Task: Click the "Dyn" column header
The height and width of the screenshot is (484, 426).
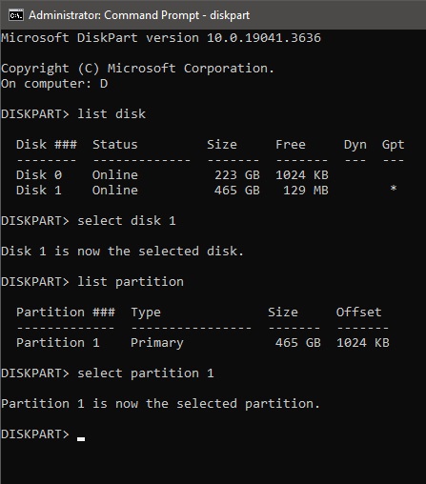Action: [x=355, y=145]
